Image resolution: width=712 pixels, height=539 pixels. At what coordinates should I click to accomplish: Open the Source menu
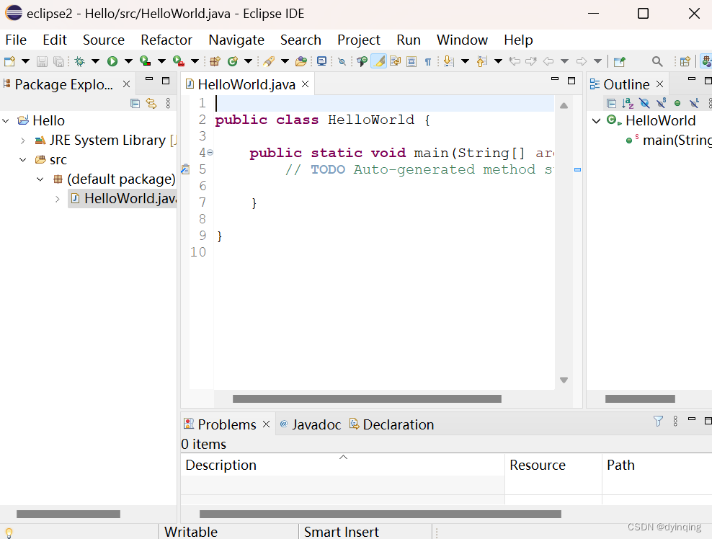(x=104, y=40)
